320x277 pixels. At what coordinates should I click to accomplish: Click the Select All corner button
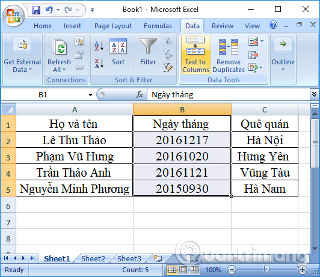[8, 109]
